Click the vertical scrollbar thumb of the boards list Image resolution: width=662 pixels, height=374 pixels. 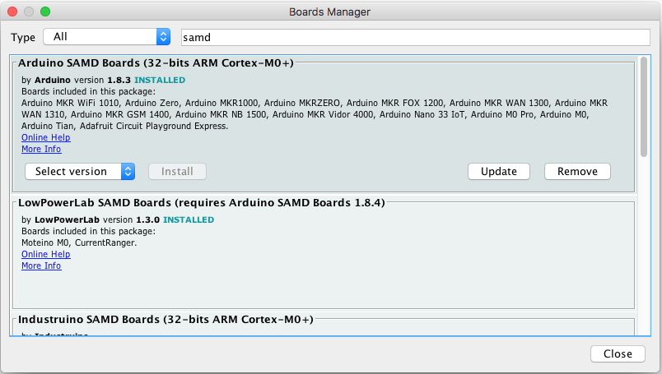[x=643, y=107]
